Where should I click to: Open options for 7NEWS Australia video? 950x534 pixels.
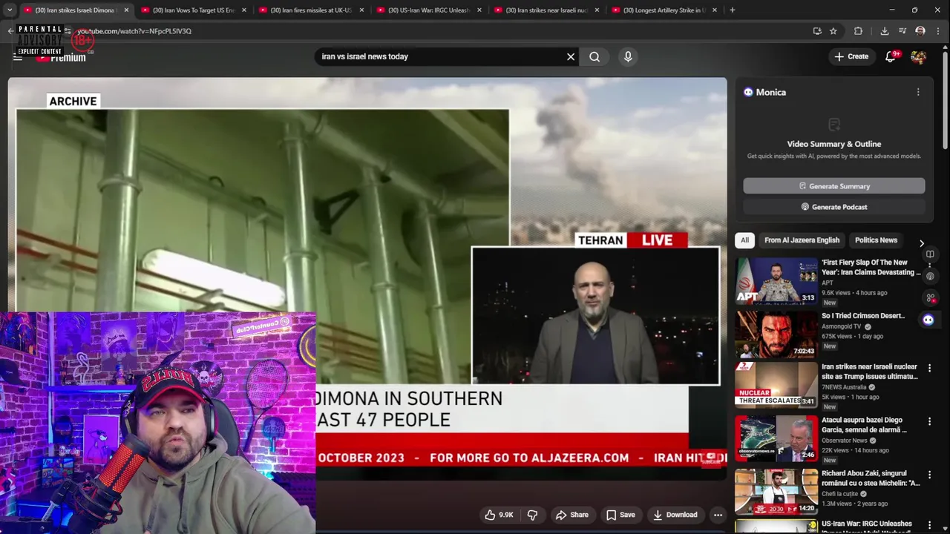tap(929, 369)
